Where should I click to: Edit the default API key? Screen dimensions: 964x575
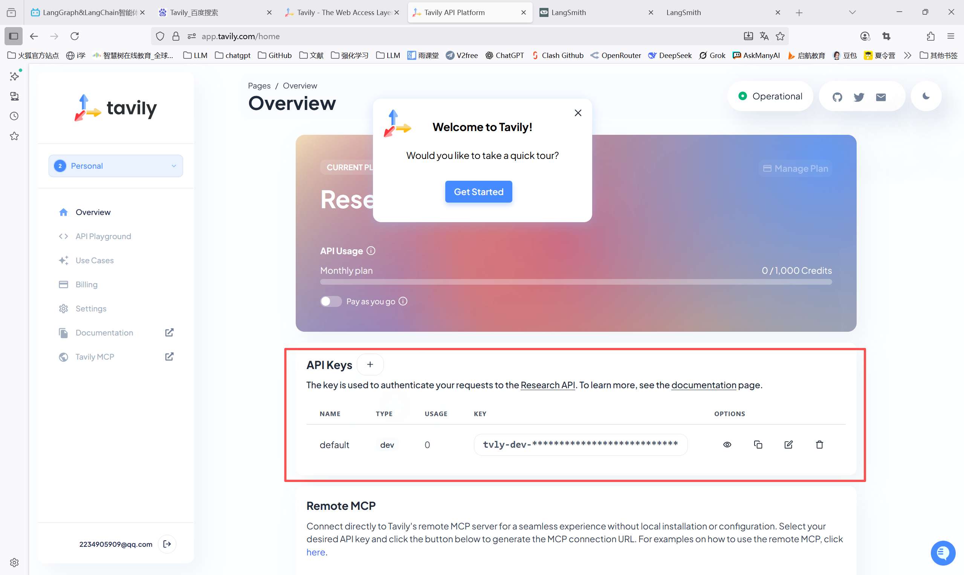click(788, 444)
